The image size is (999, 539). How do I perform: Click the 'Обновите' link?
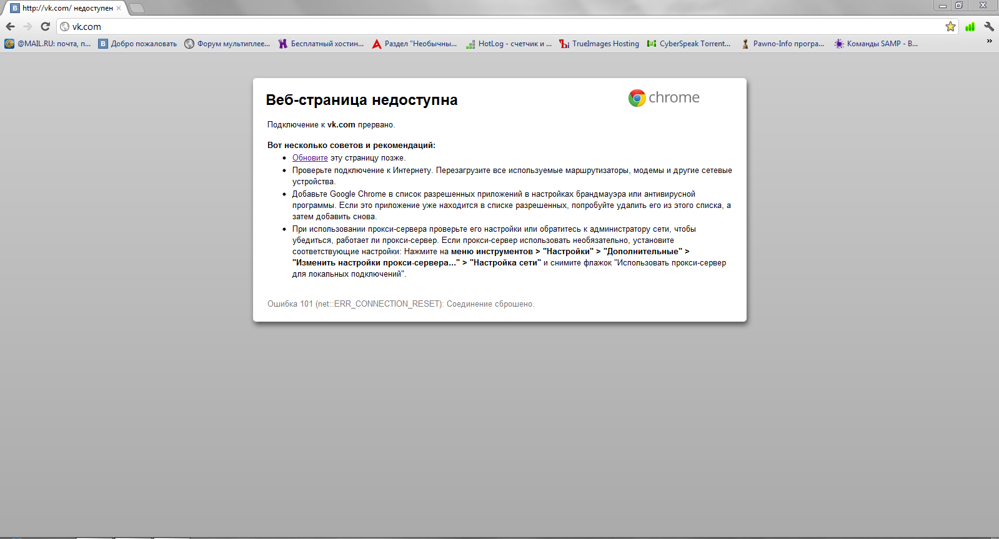pyautogui.click(x=310, y=158)
